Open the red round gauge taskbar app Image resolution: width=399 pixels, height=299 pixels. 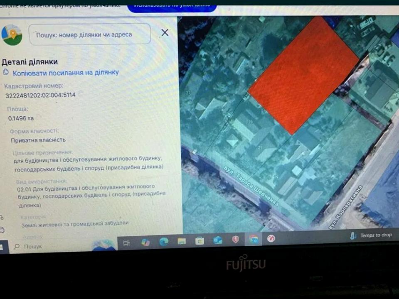(x=271, y=239)
